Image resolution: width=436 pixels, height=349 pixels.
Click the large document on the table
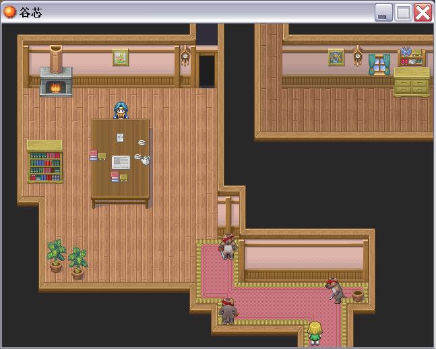click(121, 162)
